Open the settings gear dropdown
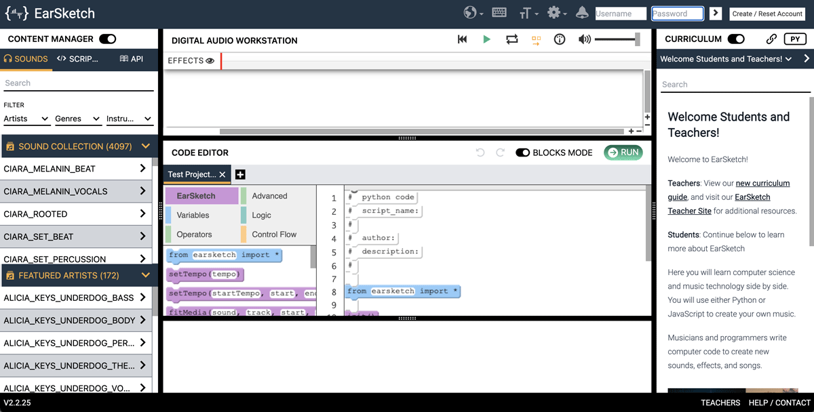Viewport: 814px width, 412px height. click(558, 13)
